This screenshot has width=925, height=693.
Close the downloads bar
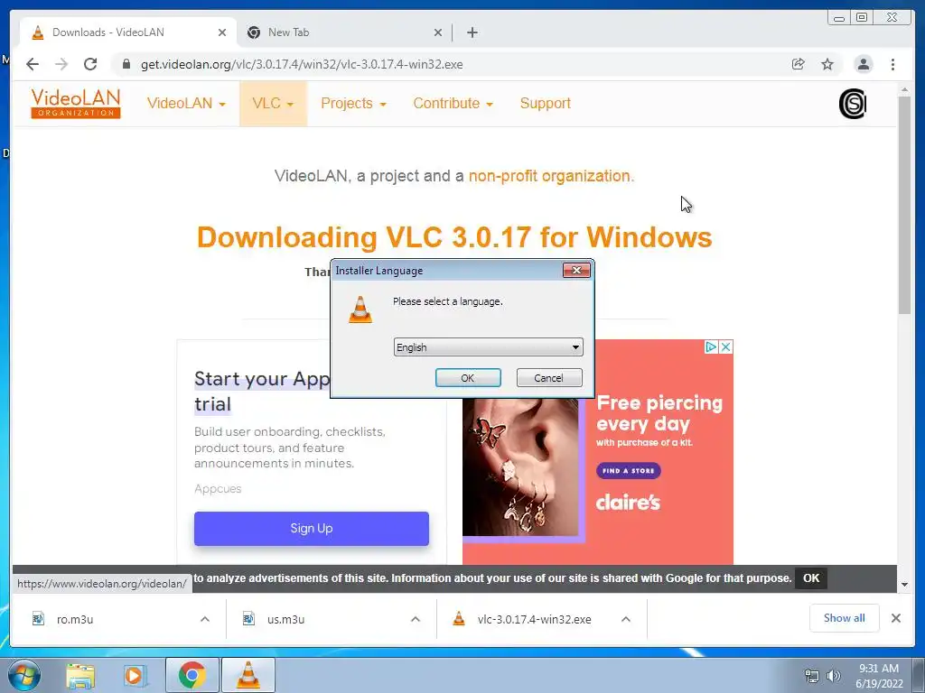(895, 618)
